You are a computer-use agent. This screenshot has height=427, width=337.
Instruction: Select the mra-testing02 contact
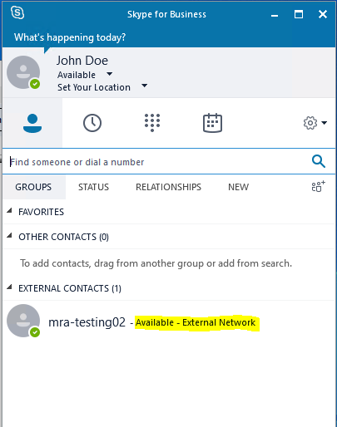(169, 321)
